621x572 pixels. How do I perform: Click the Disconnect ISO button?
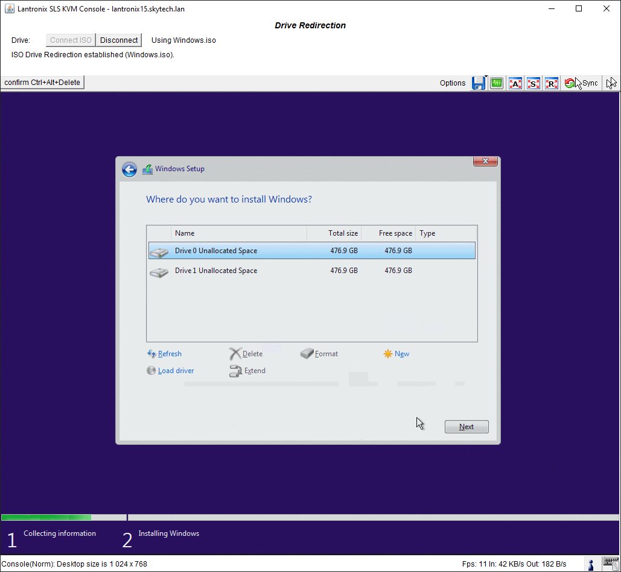coord(119,40)
